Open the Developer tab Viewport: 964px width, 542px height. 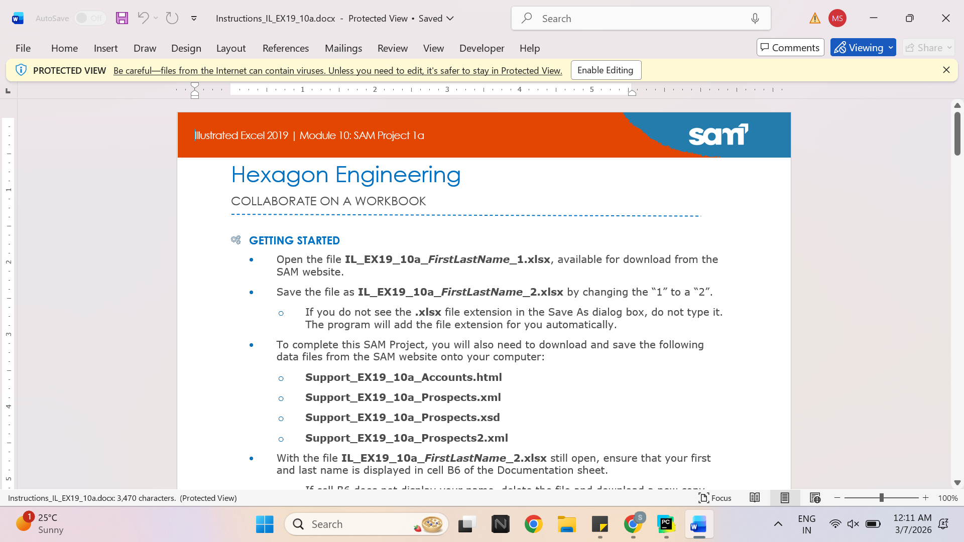tap(481, 48)
